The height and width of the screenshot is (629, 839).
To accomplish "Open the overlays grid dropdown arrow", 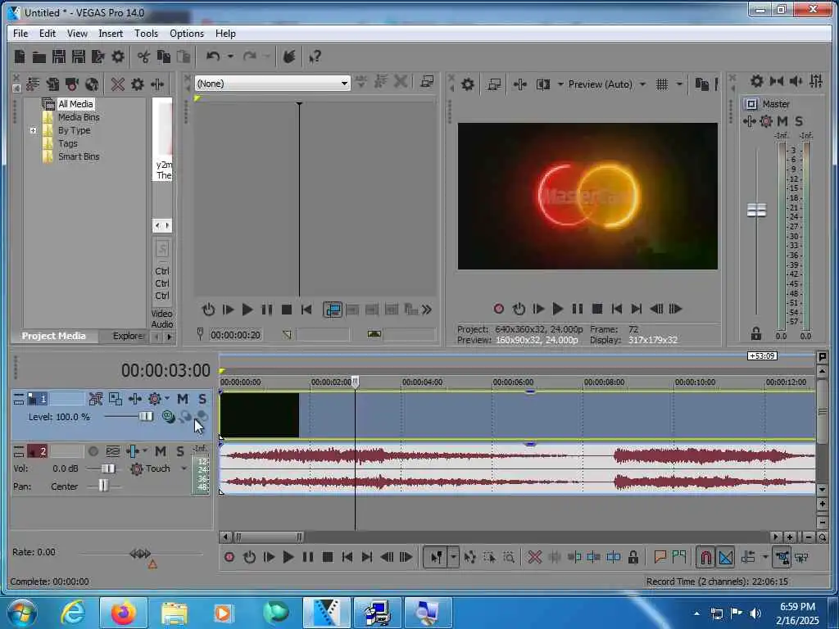I will coord(679,84).
